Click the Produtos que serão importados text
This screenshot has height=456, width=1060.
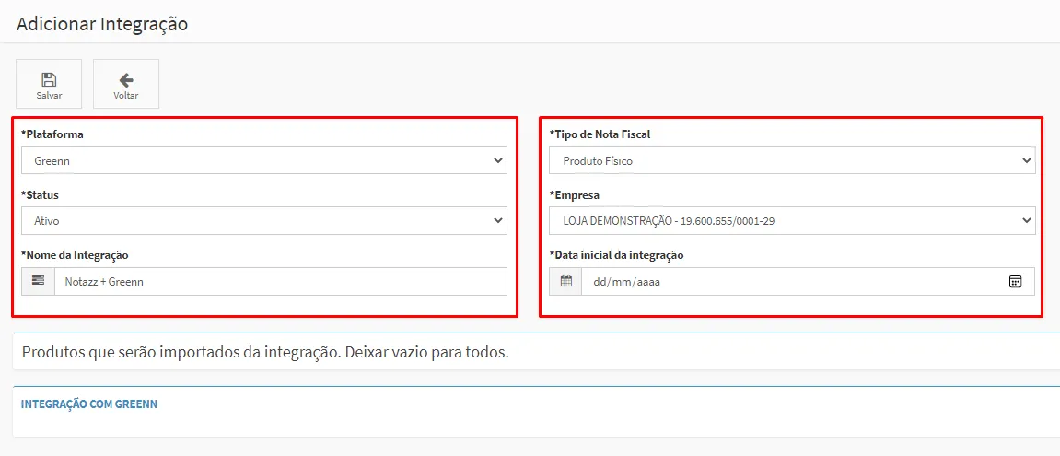point(265,353)
